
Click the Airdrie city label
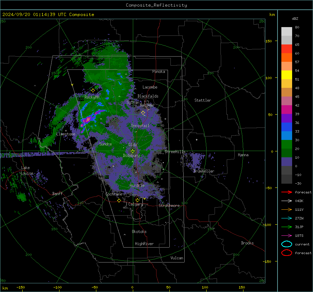(x=137, y=185)
